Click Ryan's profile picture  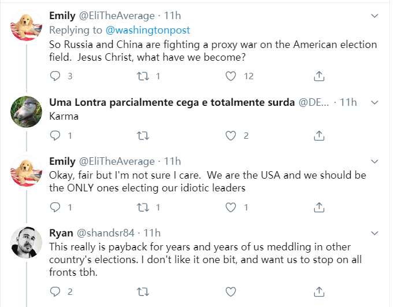point(27,242)
